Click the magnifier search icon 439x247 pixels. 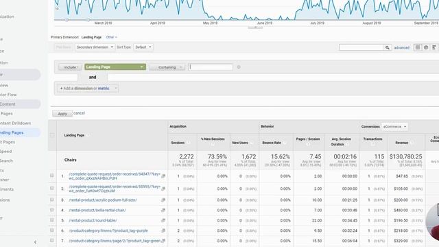click(x=387, y=47)
